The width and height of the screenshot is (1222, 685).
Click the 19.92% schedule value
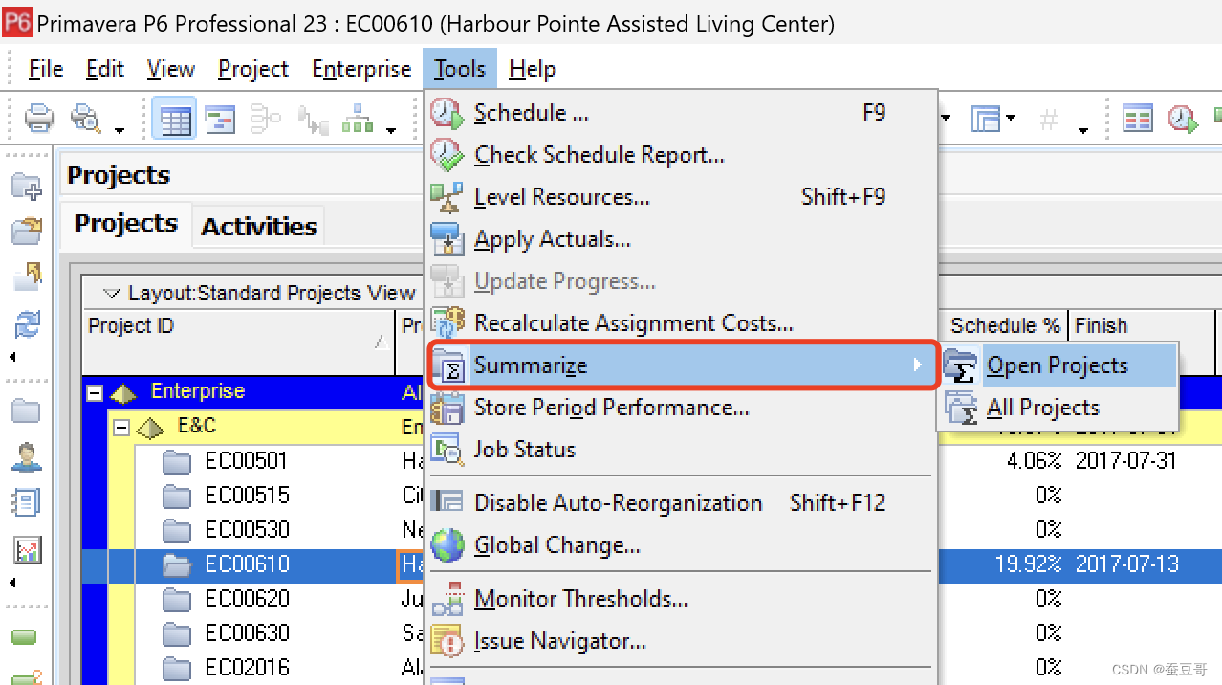[1028, 564]
